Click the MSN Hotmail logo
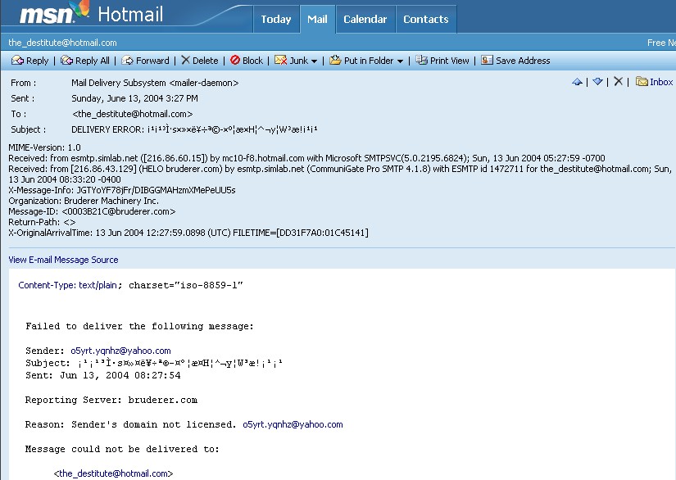This screenshot has width=676, height=480. pos(90,15)
